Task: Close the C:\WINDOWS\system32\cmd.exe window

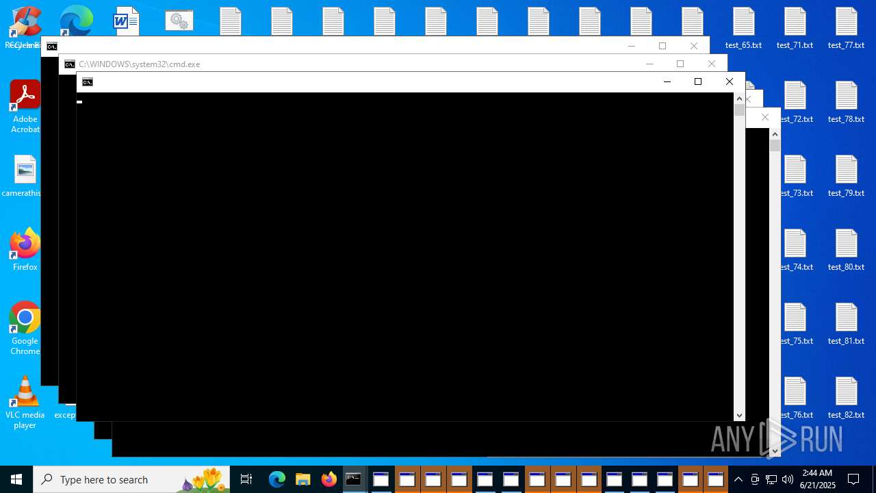Action: (712, 64)
